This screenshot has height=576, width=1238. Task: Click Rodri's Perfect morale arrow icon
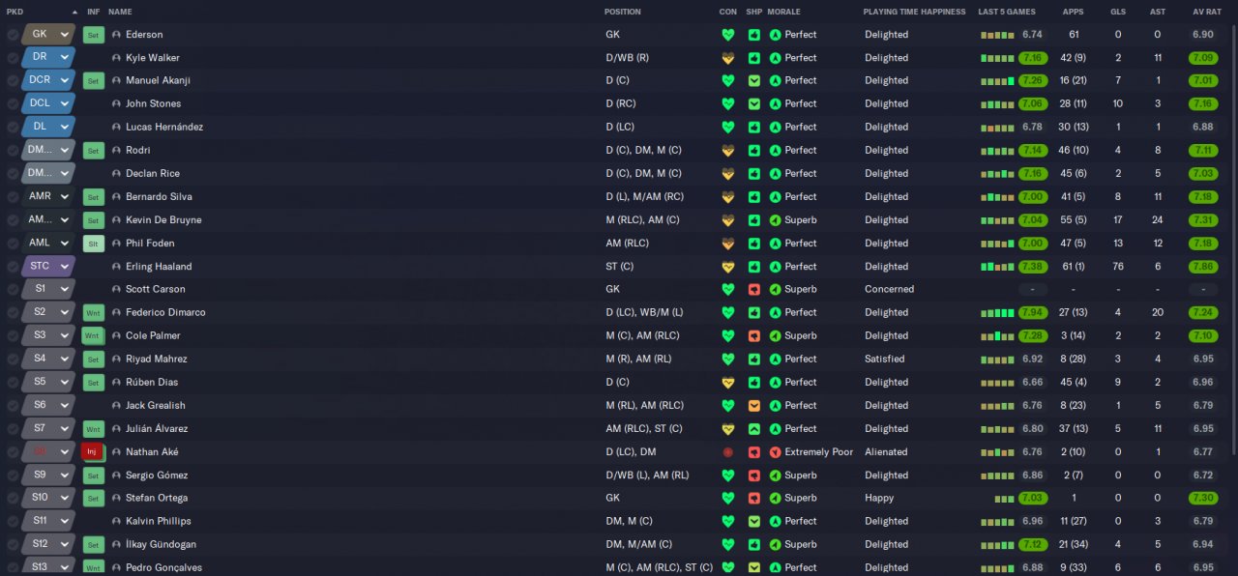pos(775,151)
